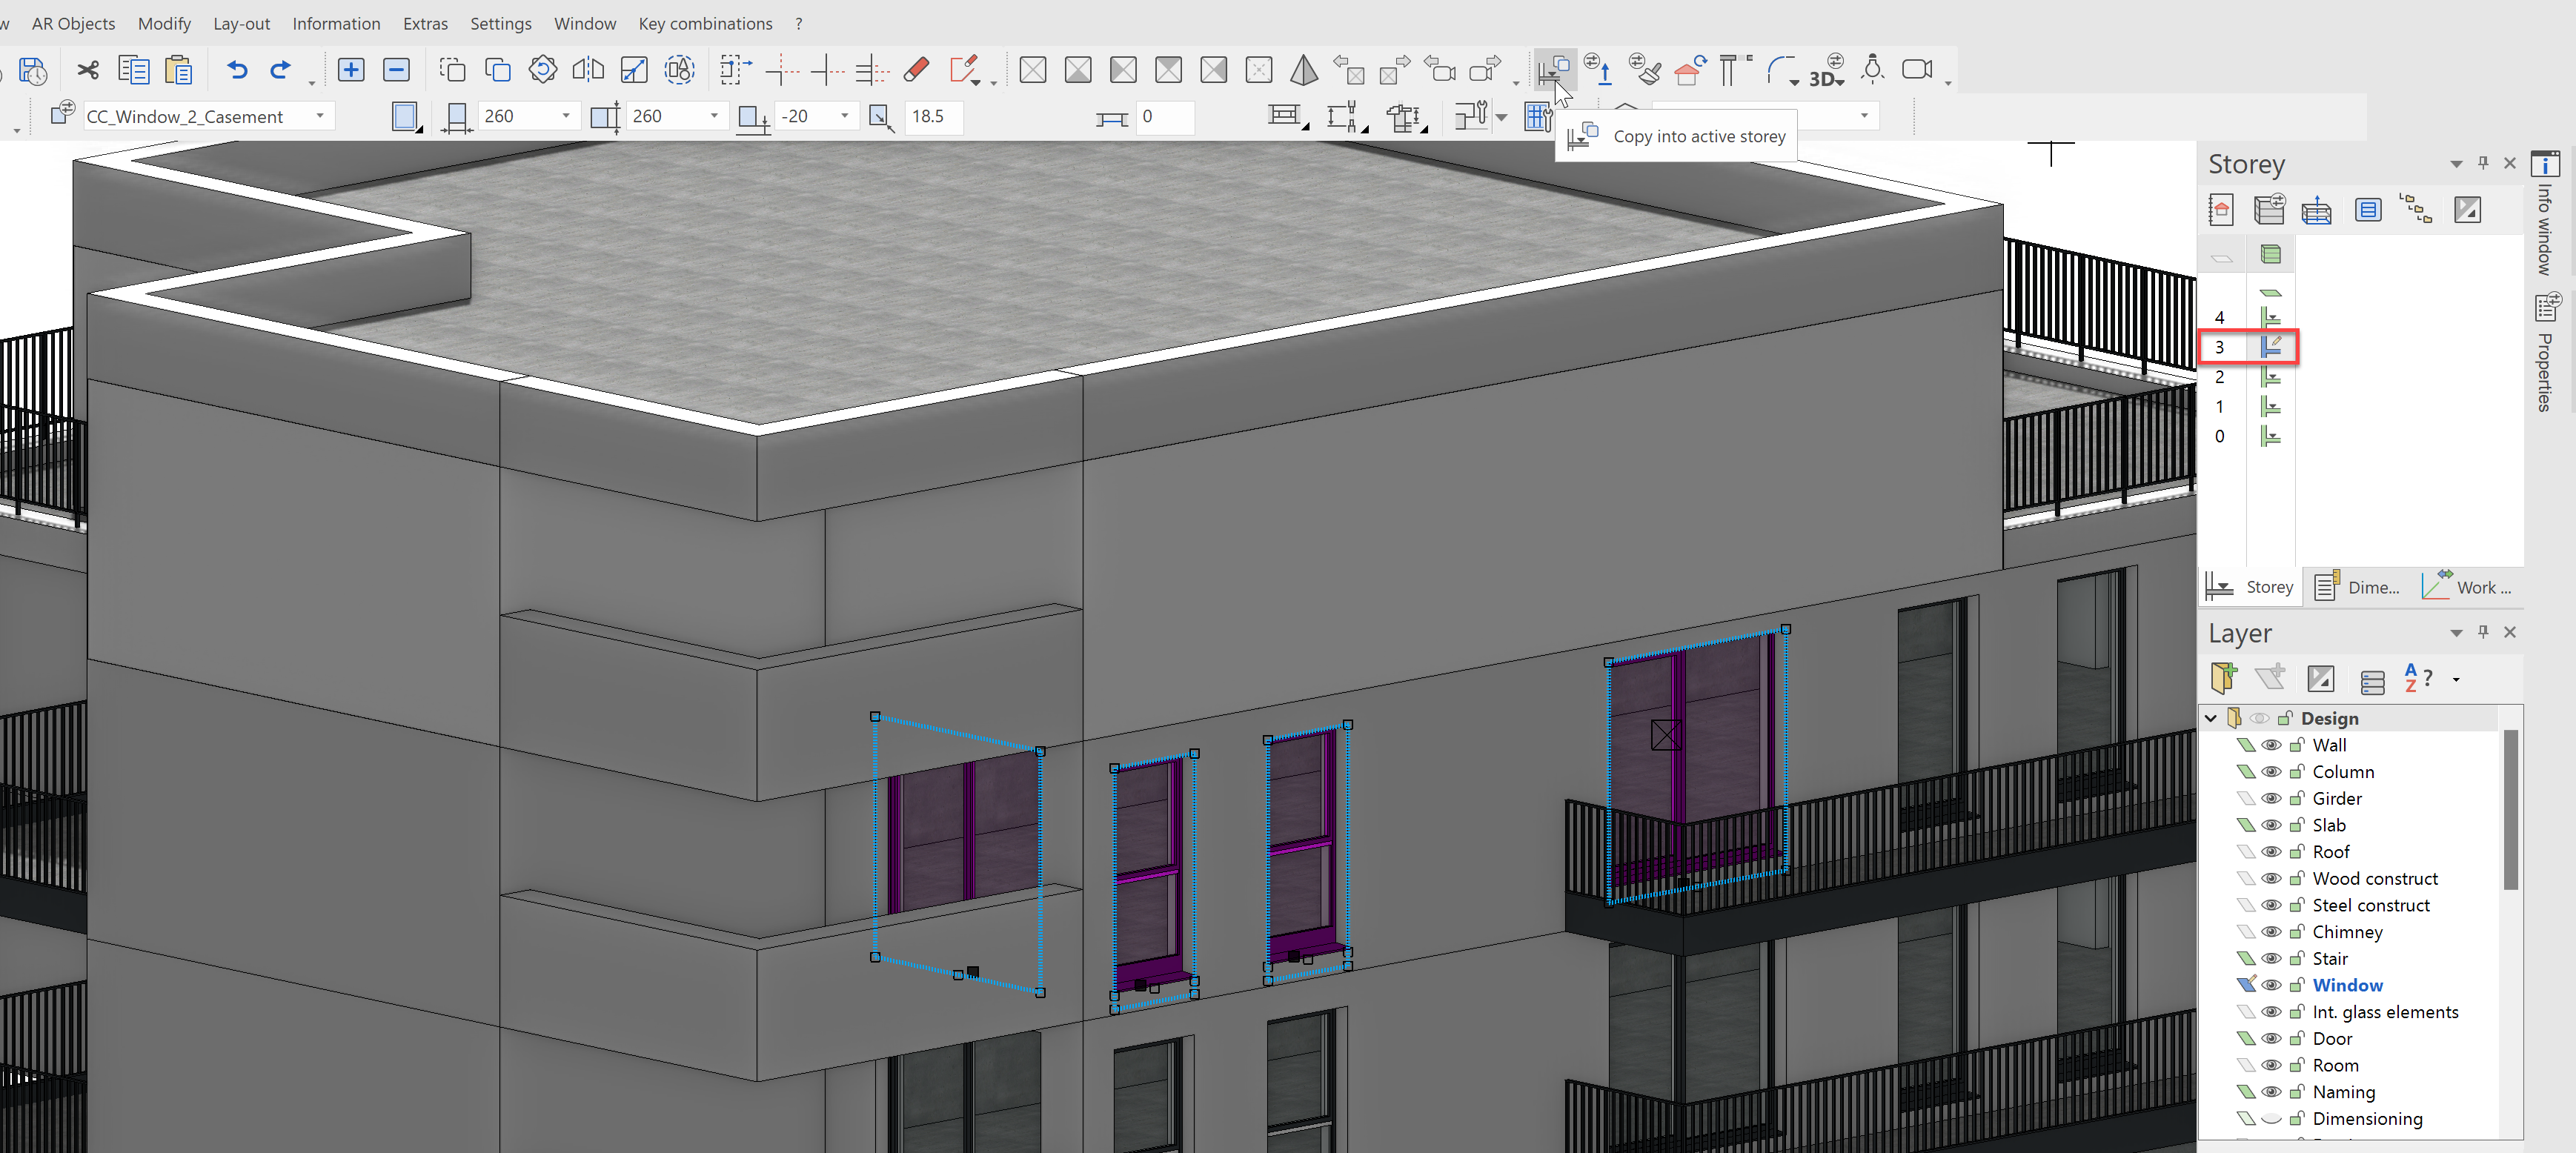Click the light bulb lighting icon
This screenshot has width=2576, height=1153.
pos(1873,69)
